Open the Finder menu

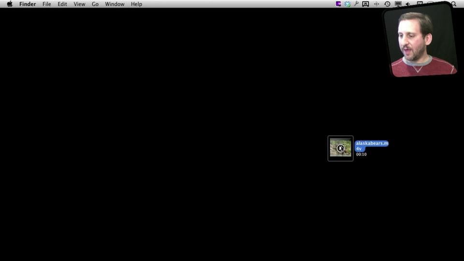click(28, 4)
